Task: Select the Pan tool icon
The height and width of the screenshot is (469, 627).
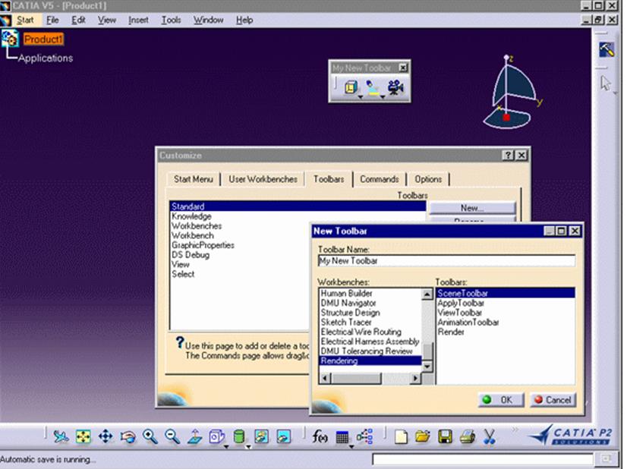Action: (106, 436)
